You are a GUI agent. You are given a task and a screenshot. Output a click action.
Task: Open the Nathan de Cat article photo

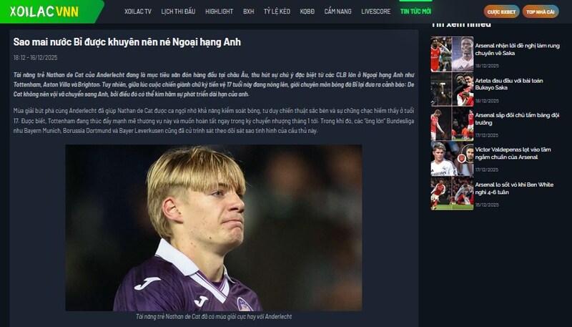pos(214,228)
